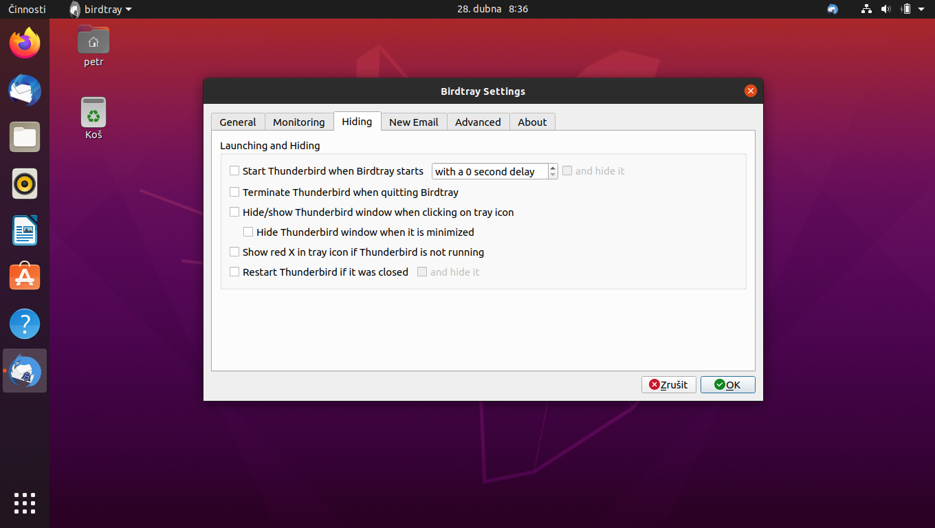Open the New Email tab
The width and height of the screenshot is (935, 528).
(414, 122)
